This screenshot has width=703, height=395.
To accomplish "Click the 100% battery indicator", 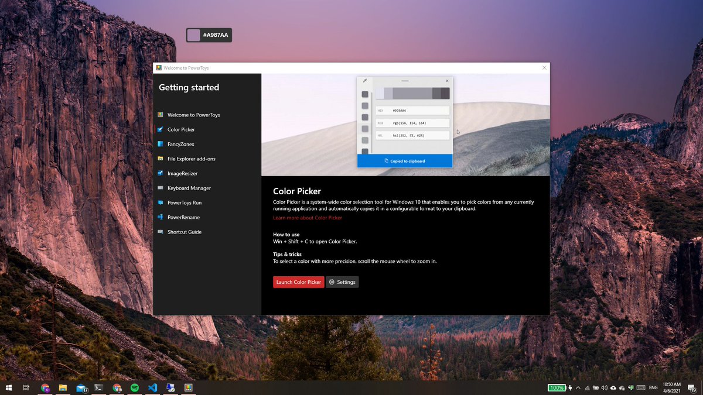I will point(557,388).
